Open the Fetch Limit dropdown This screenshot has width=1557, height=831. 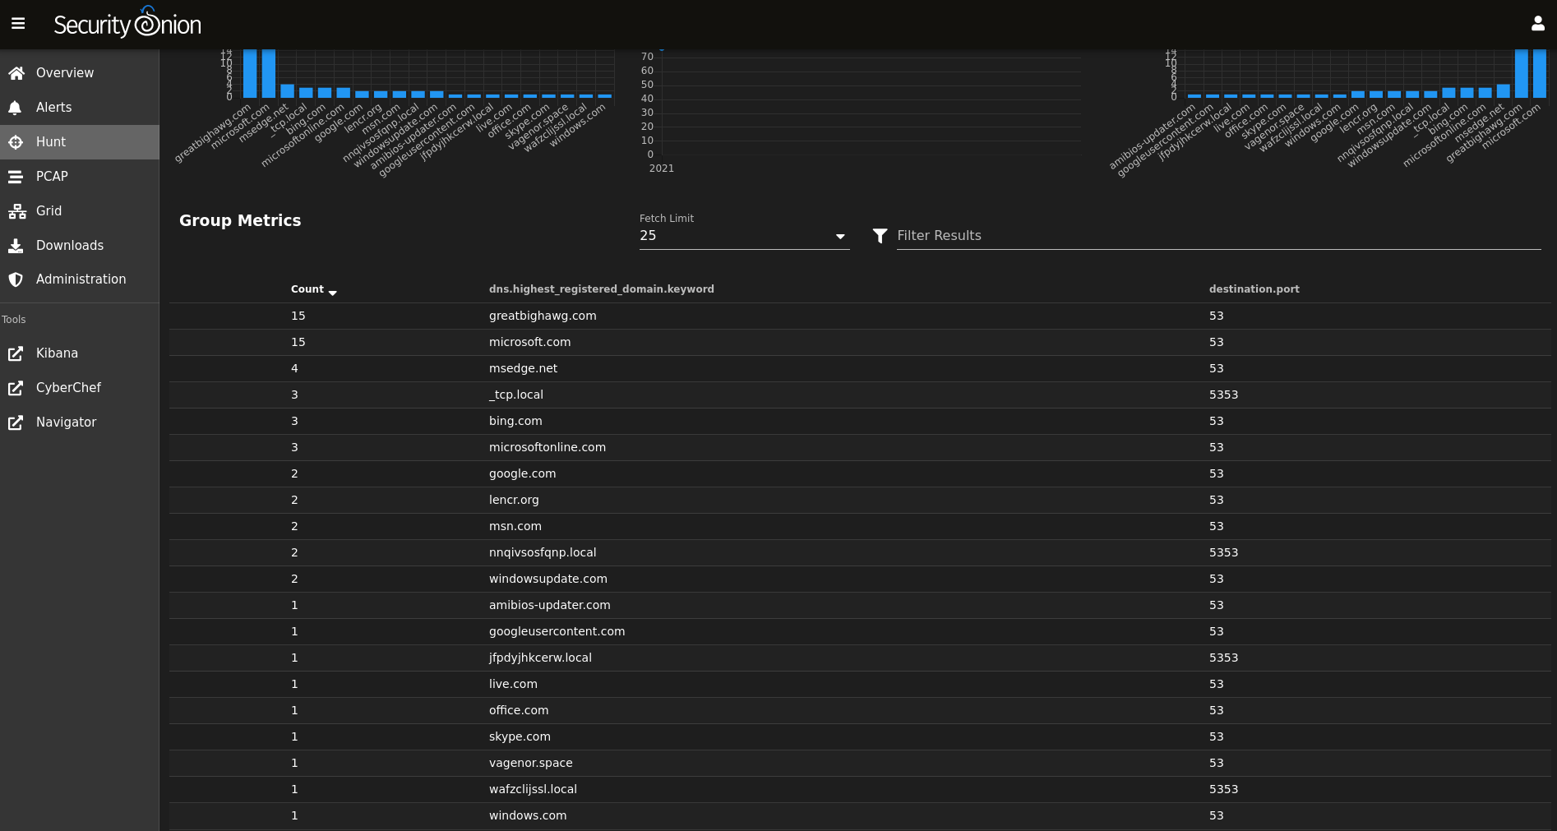[x=744, y=236]
